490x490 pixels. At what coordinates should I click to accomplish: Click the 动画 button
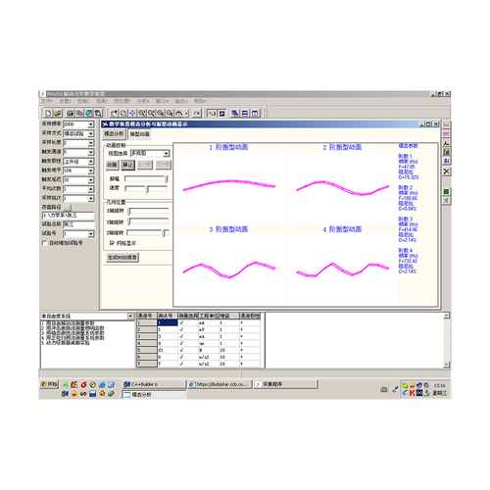click(x=112, y=165)
